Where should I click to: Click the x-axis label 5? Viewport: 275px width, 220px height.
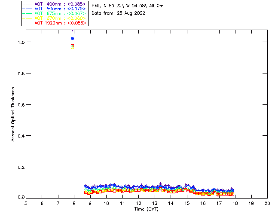click(26, 203)
